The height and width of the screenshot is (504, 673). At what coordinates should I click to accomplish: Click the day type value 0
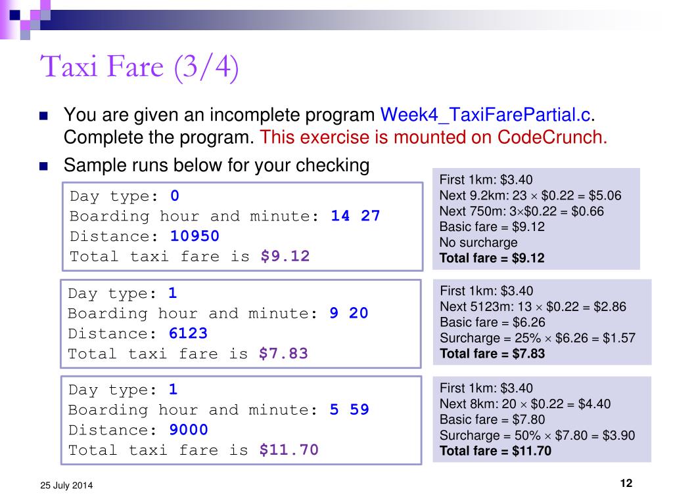coord(175,196)
